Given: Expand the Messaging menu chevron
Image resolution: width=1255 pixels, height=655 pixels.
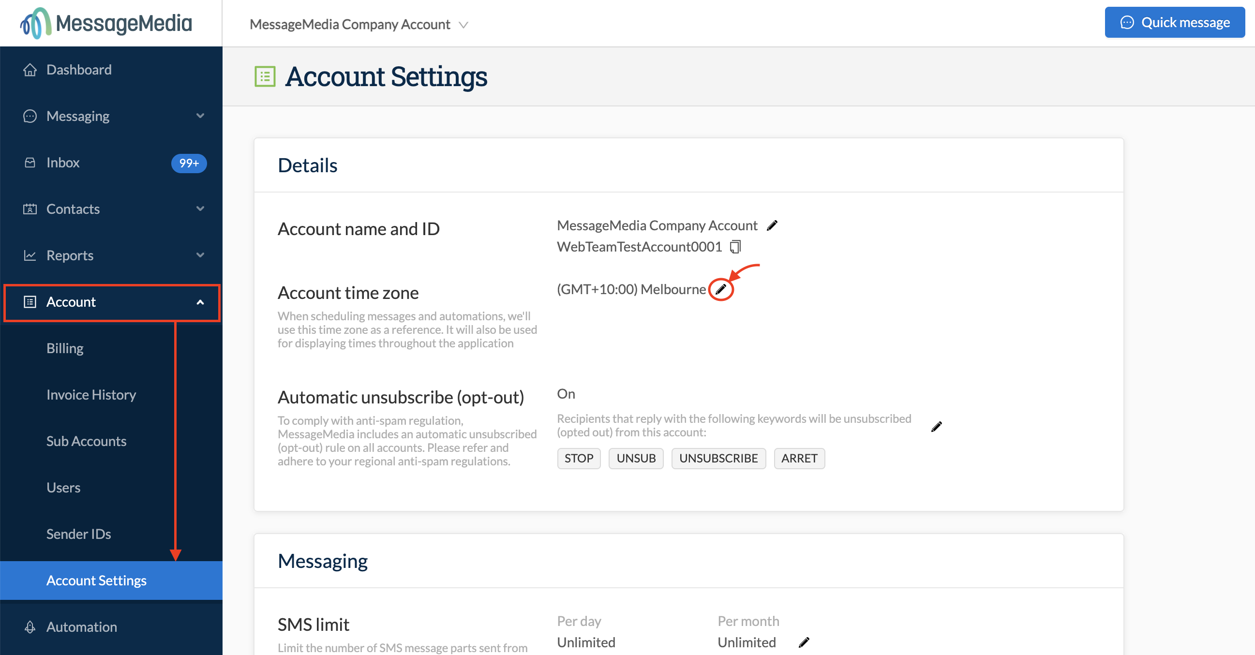Looking at the screenshot, I should pos(200,116).
